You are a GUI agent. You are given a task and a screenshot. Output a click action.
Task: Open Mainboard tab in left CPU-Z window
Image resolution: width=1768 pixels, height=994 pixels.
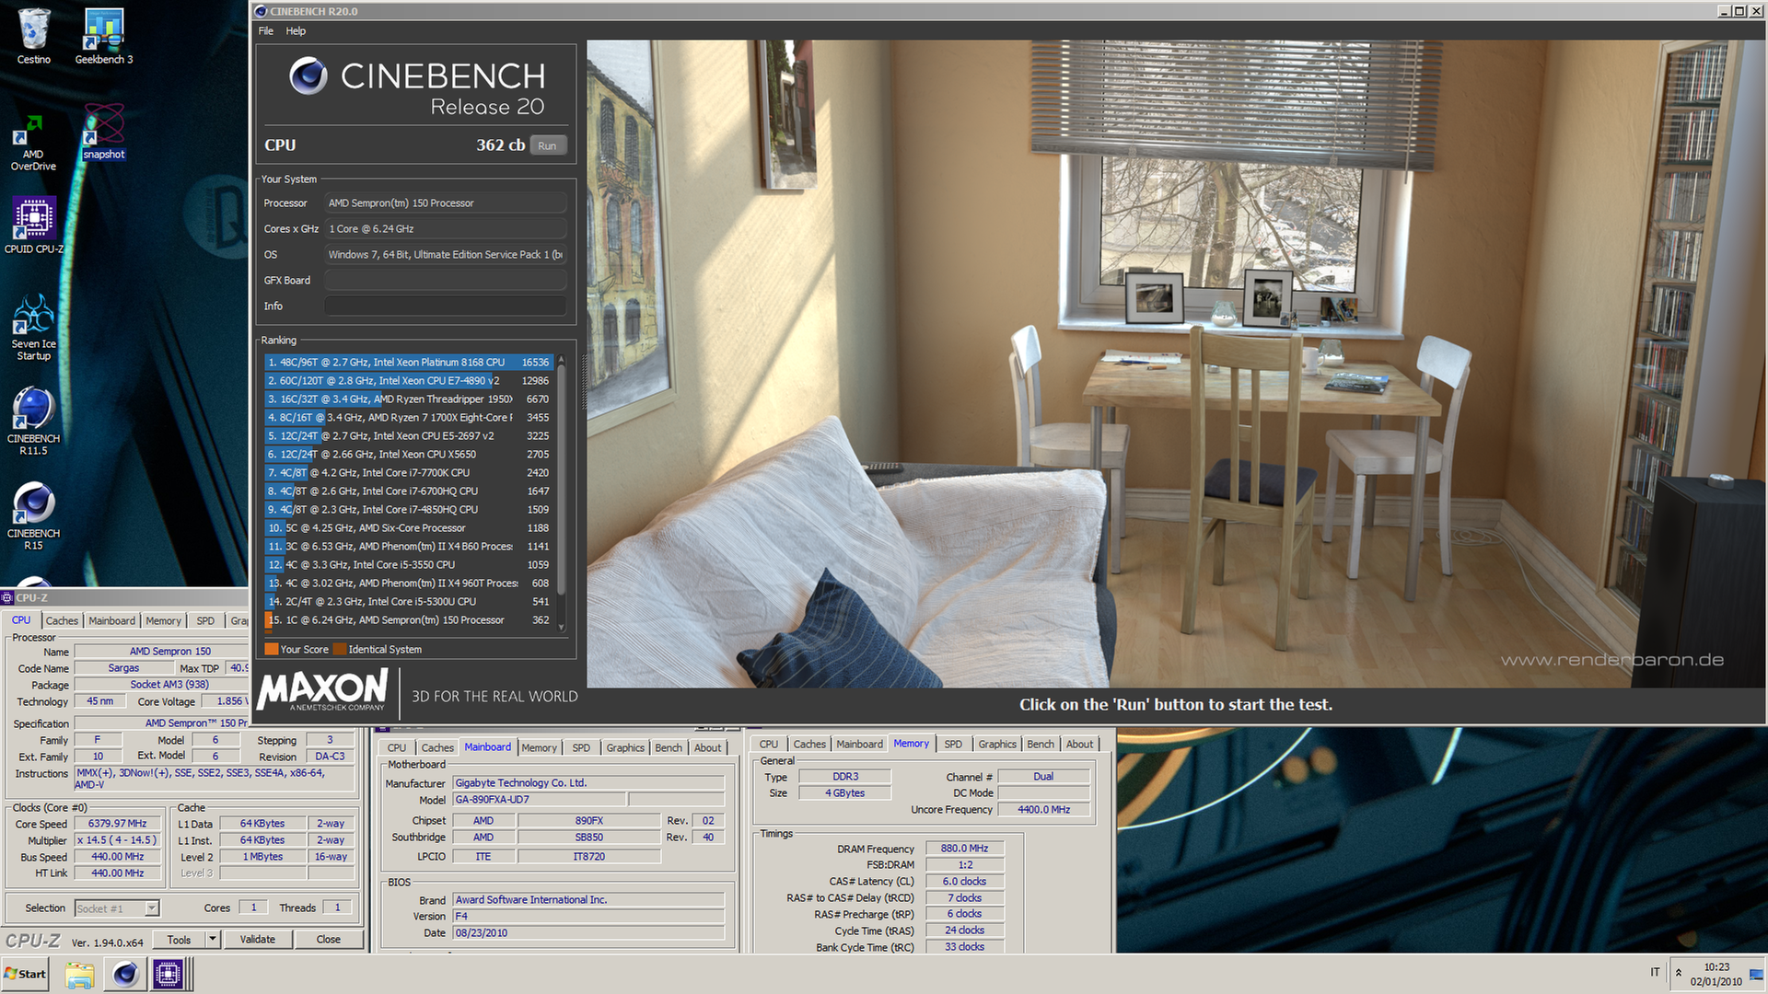coord(111,621)
